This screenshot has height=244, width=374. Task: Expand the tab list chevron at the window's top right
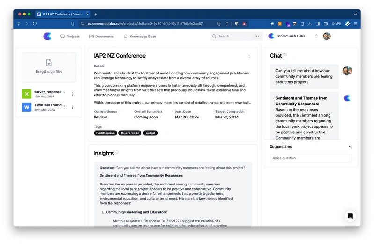coord(355,15)
